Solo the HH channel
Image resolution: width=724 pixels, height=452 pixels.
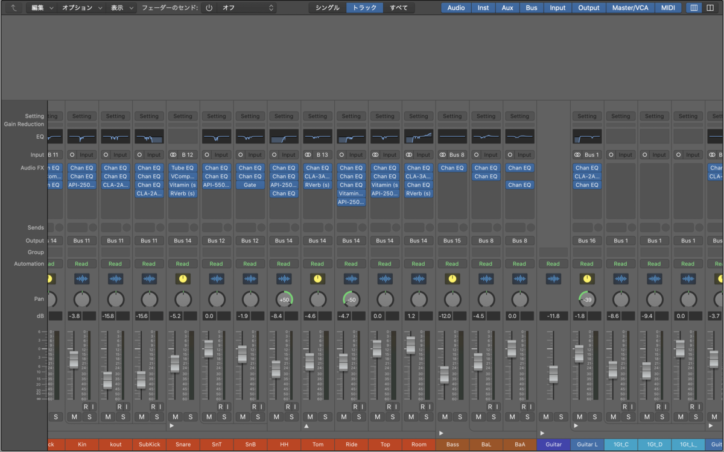point(291,417)
